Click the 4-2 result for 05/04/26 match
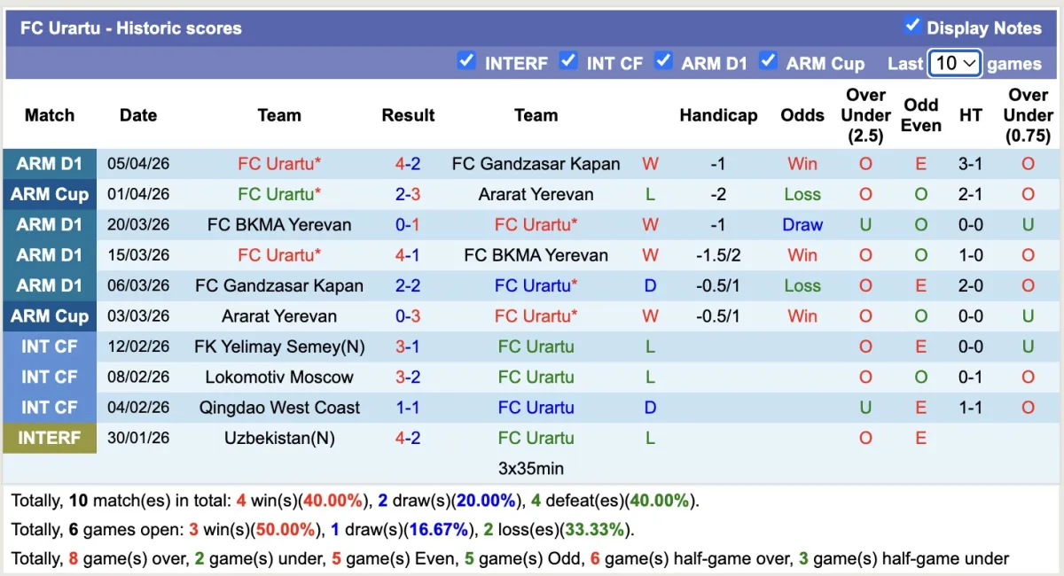The image size is (1064, 576). (408, 164)
